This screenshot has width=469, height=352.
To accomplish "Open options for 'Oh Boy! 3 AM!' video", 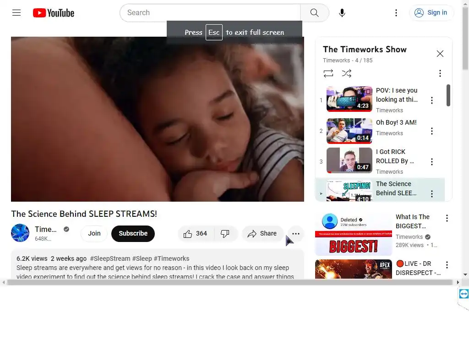I will tap(431, 131).
